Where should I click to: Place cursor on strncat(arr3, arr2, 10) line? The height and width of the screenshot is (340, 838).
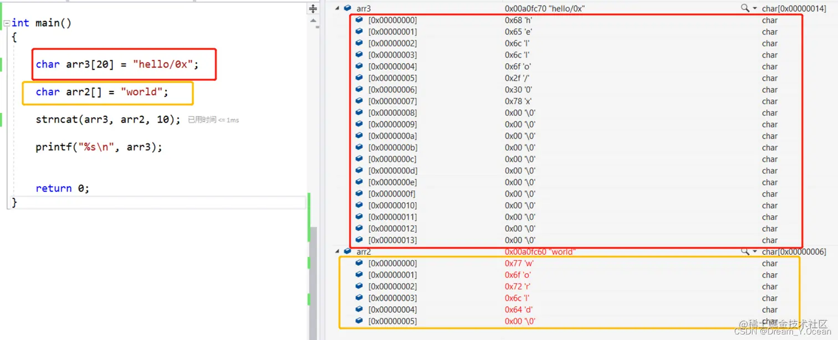coord(108,120)
